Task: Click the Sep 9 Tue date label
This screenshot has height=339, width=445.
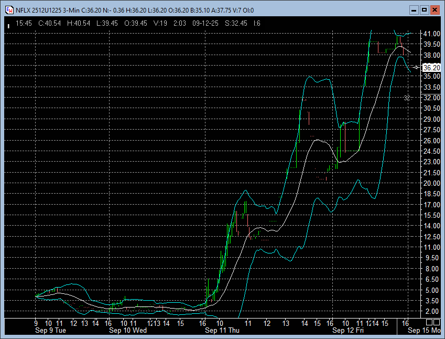Action: pyautogui.click(x=50, y=330)
